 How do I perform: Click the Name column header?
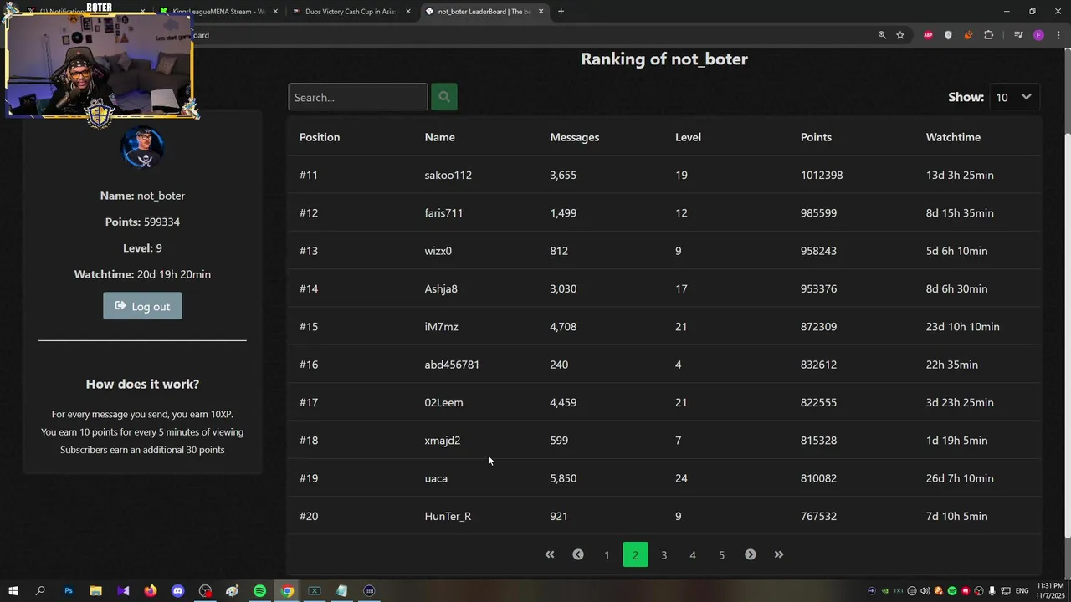tap(439, 137)
